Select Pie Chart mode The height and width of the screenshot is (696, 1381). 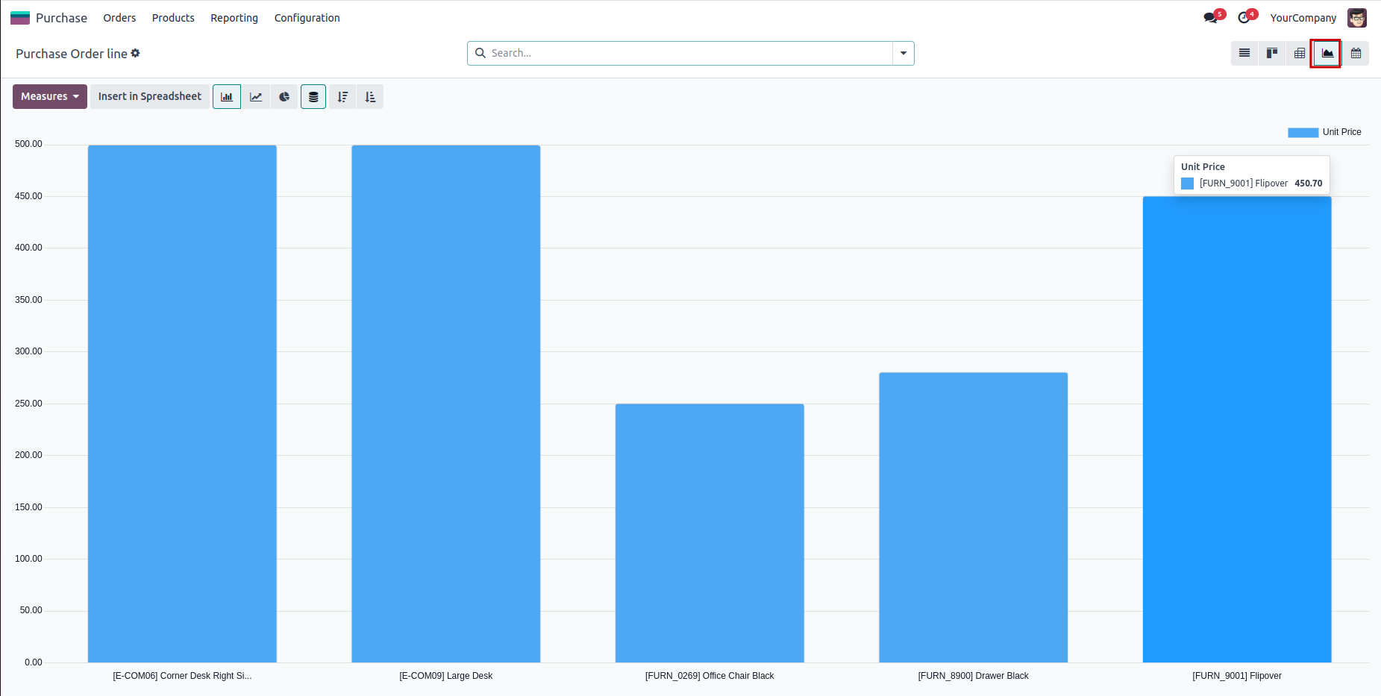[x=284, y=96]
